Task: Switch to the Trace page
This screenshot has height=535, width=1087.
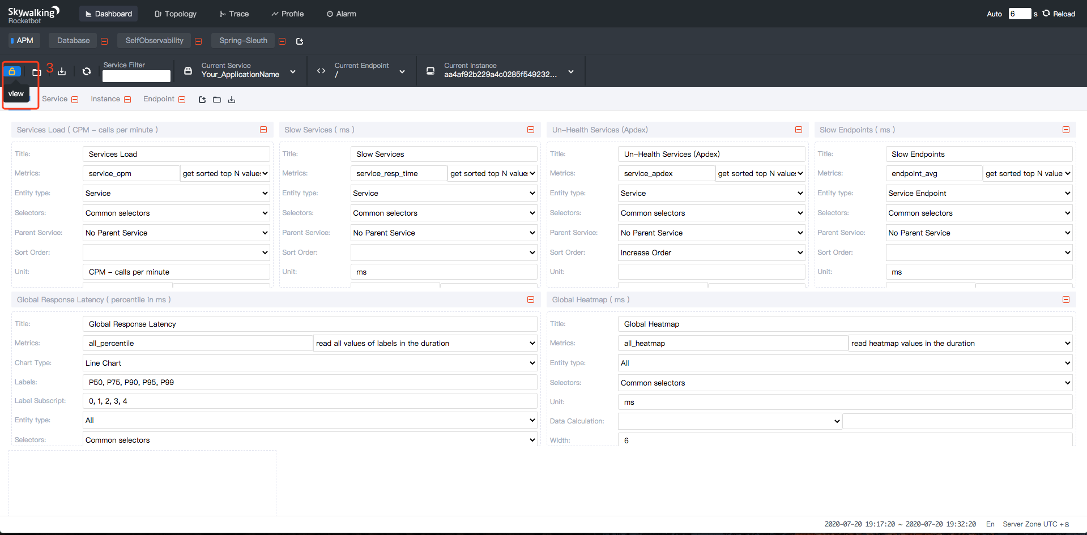Action: coord(234,14)
